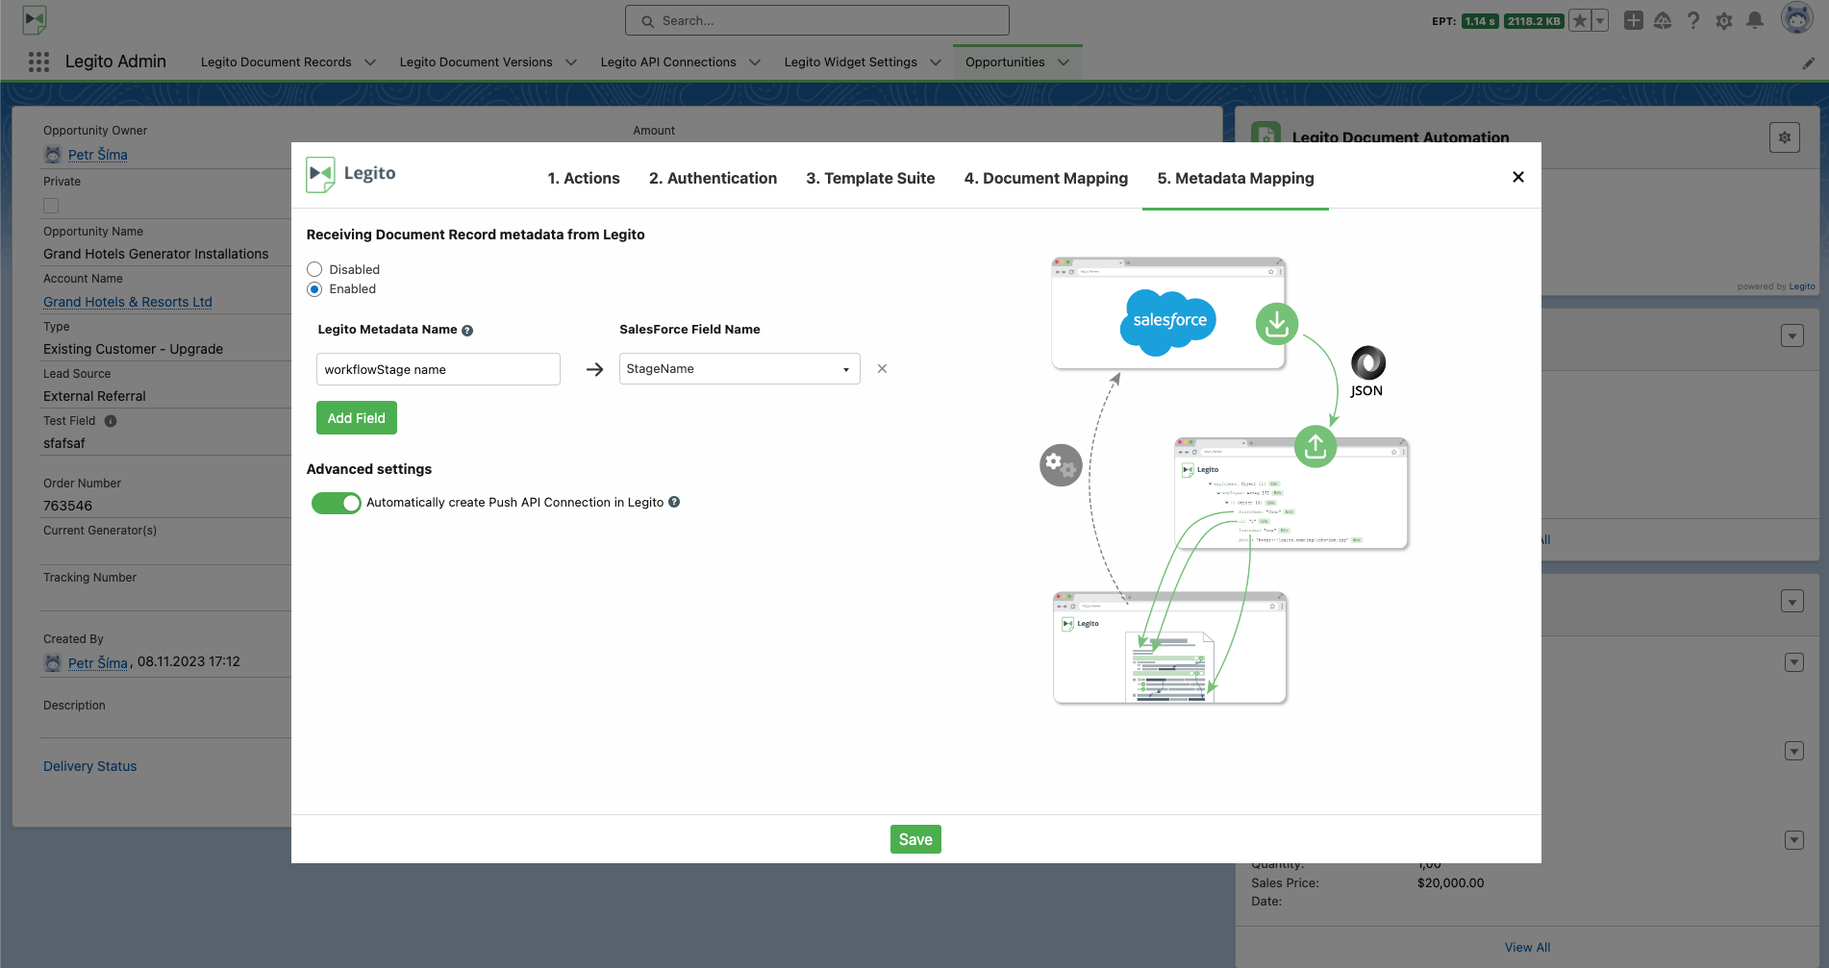The height and width of the screenshot is (968, 1829).
Task: Open the favorites star icon
Action: point(1579,20)
